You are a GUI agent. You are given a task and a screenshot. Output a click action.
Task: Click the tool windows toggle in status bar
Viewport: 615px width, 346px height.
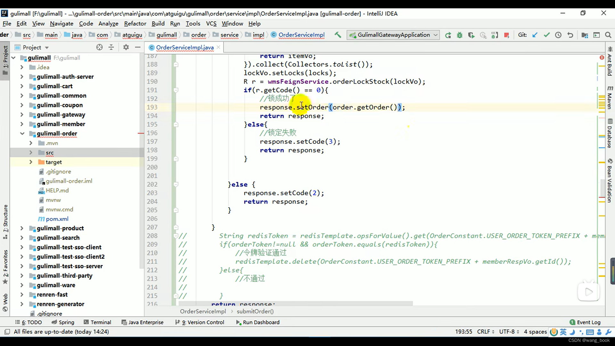pyautogui.click(x=7, y=332)
